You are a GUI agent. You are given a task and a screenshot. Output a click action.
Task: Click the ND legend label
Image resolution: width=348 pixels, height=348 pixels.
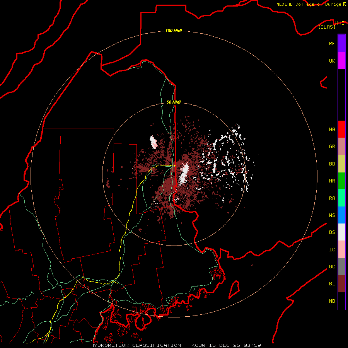click(332, 301)
